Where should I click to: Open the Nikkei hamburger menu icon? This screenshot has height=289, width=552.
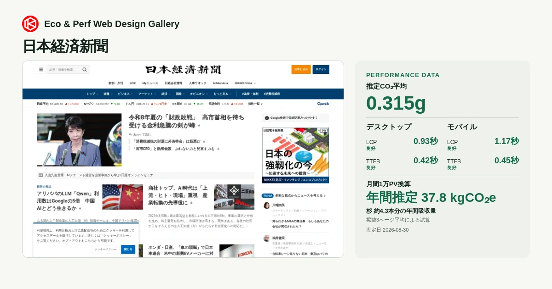41,70
